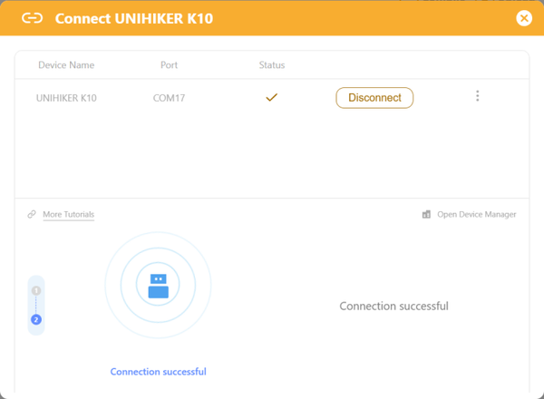544x399 pixels.
Task: Click the Status column header
Action: pos(272,65)
